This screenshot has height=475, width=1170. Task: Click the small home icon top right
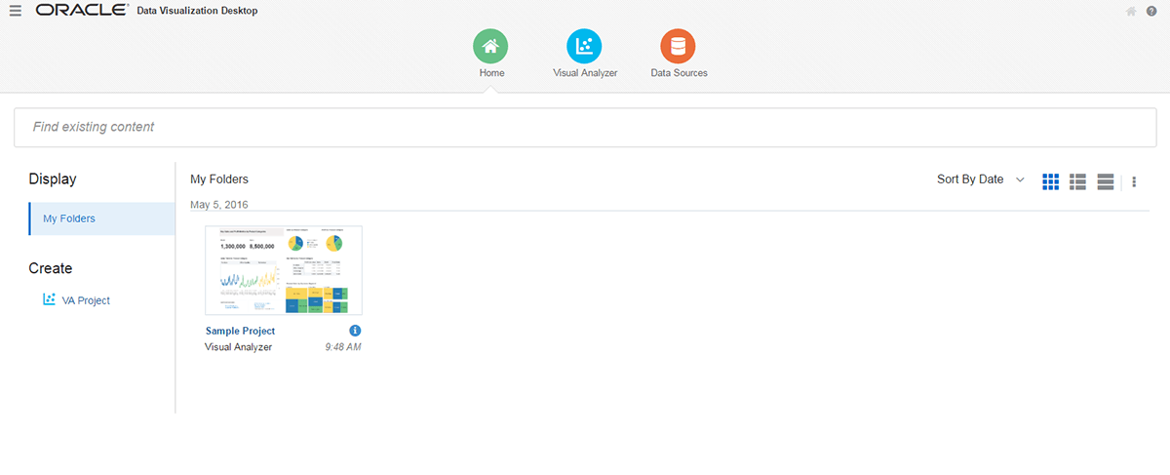[x=1131, y=12]
